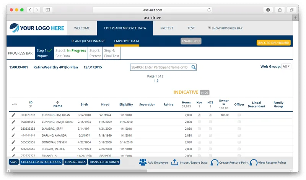
Task: Click the Back to Dashboard button
Action: point(273,43)
